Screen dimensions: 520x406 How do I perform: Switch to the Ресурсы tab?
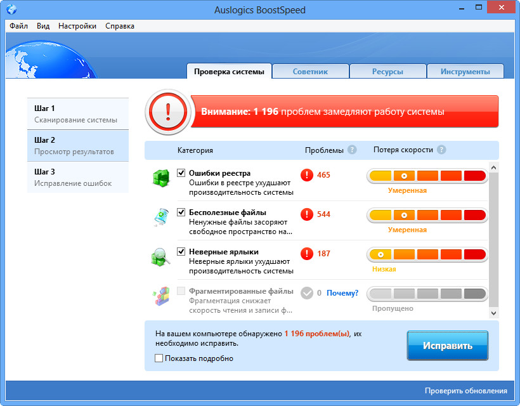coord(387,71)
